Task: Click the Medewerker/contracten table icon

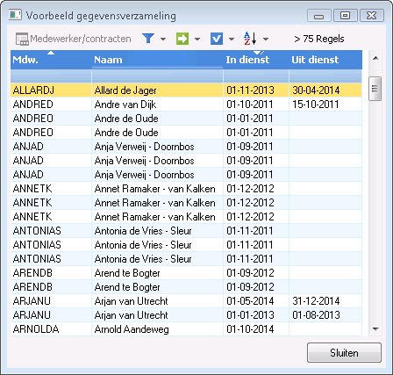Action: click(22, 39)
